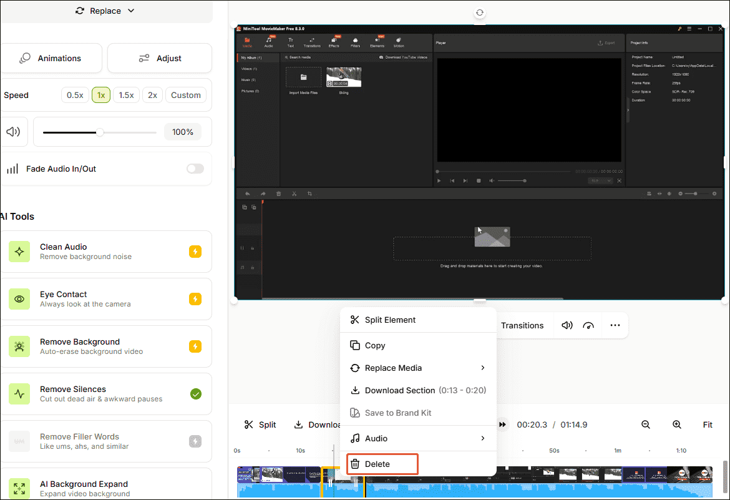730x500 pixels.
Task: Click the AI Background Expand arrows icon
Action: coord(19,488)
